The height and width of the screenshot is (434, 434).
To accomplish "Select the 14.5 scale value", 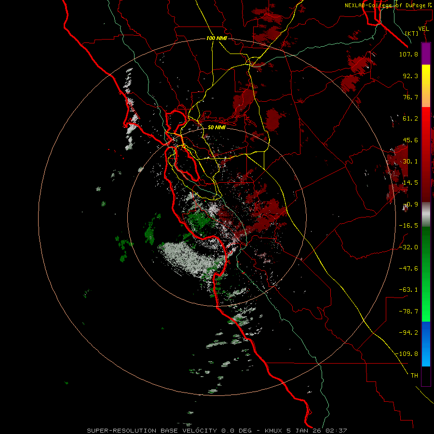I will (x=410, y=183).
